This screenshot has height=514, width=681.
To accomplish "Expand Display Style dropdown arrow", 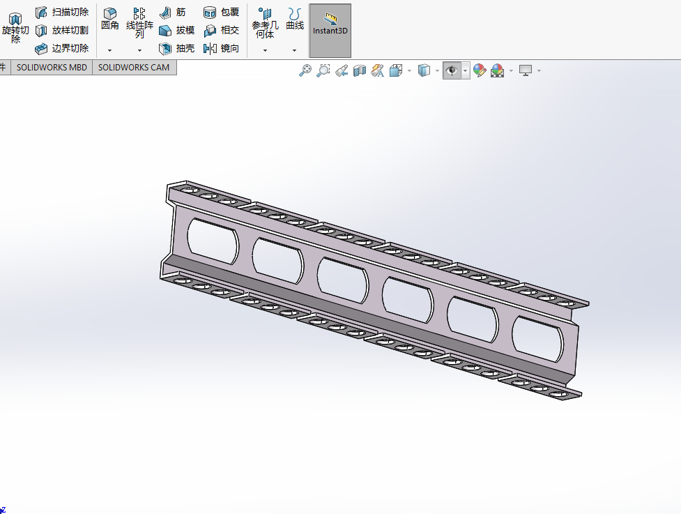I will coord(437,70).
